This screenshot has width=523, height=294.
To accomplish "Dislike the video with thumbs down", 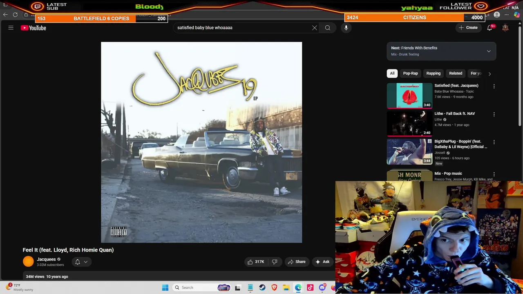I will tap(275, 262).
